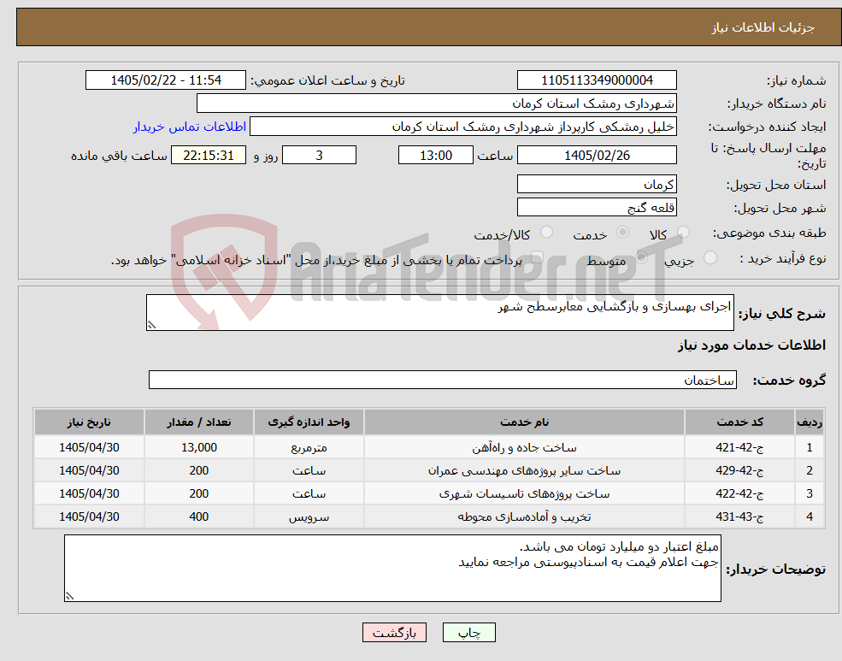Click the جزئیات اطلاعات نیاز page header
The image size is (842, 661).
point(763,27)
